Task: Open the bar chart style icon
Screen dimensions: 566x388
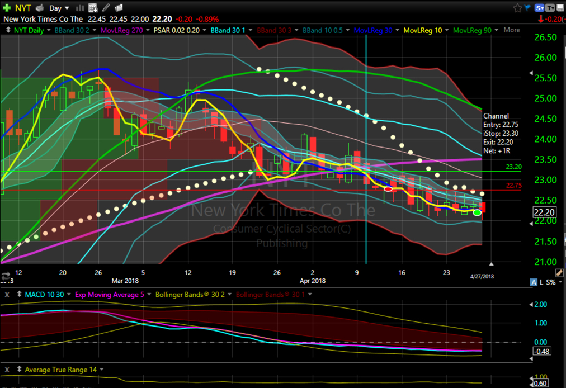Action: click(x=80, y=8)
